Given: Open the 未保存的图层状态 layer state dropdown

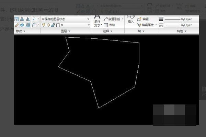Looking at the screenshot, I should coord(66,19).
